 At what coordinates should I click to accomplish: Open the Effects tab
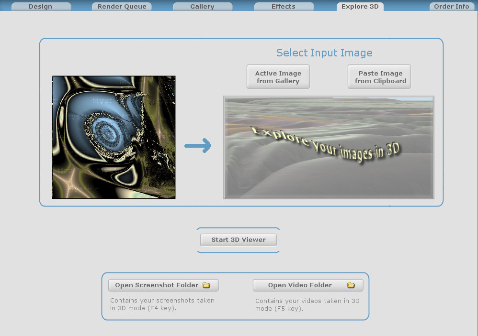[284, 6]
